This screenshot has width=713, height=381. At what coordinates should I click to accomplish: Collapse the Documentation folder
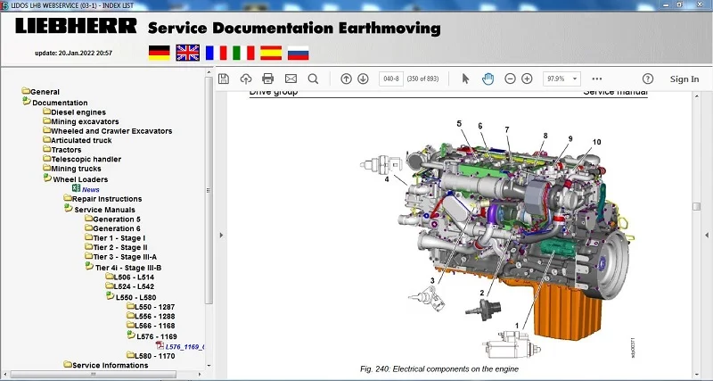pyautogui.click(x=55, y=103)
